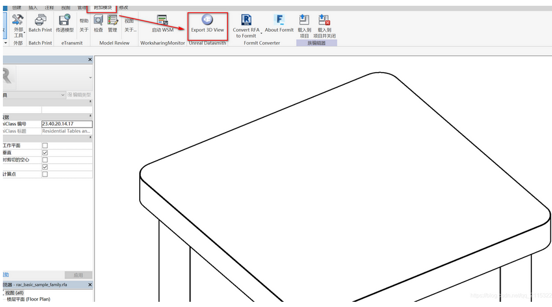Open Model Review 管理 tool
Image resolution: width=552 pixels, height=307 pixels.
113,24
